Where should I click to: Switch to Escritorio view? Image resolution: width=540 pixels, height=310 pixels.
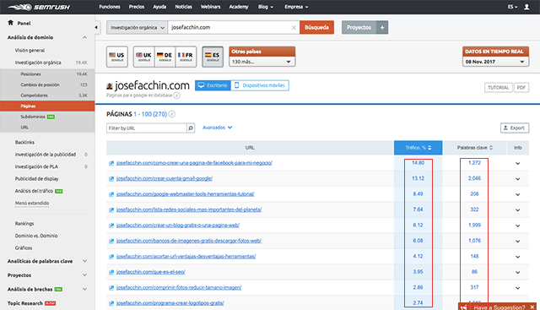point(213,85)
